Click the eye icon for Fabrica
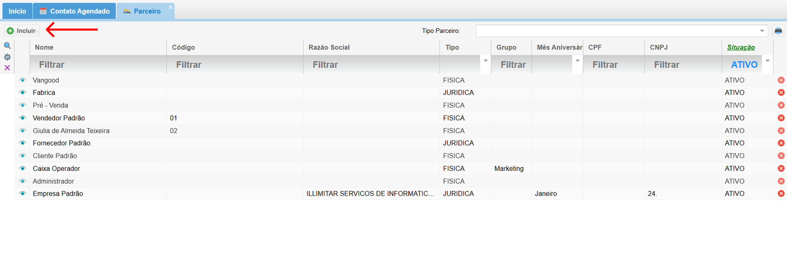This screenshot has width=787, height=276. pos(23,93)
